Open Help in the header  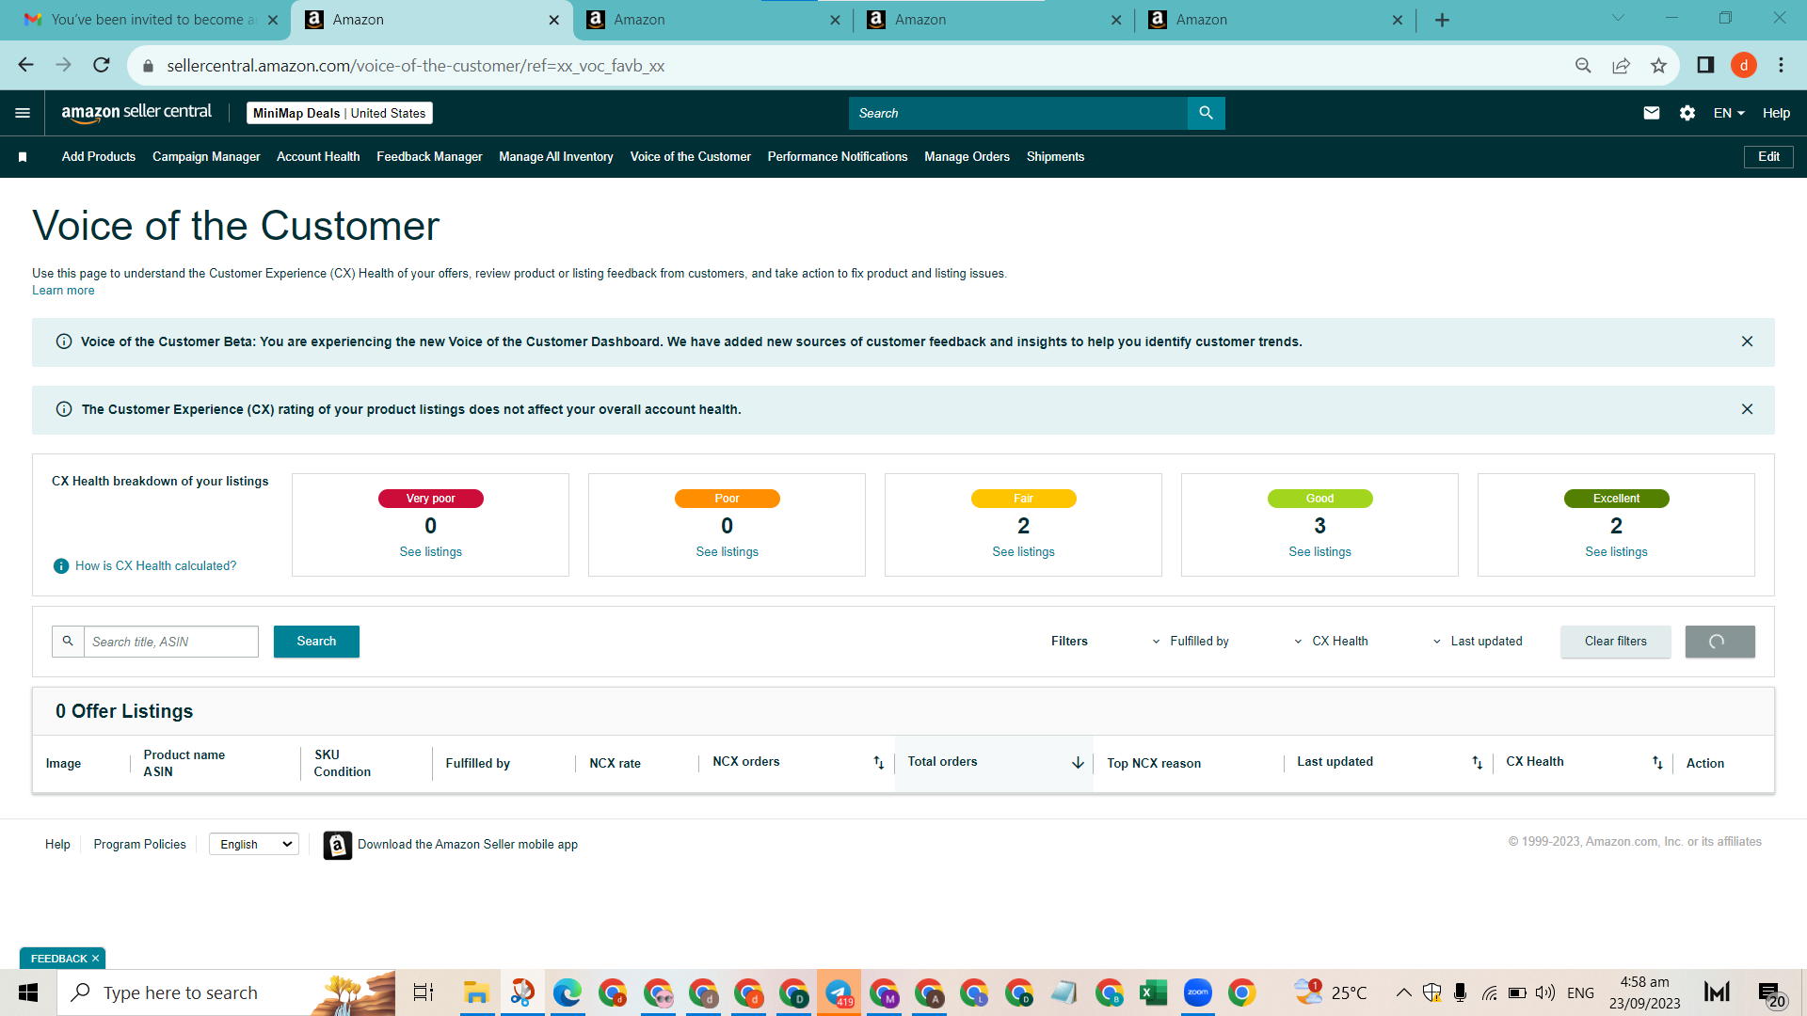tap(1776, 113)
